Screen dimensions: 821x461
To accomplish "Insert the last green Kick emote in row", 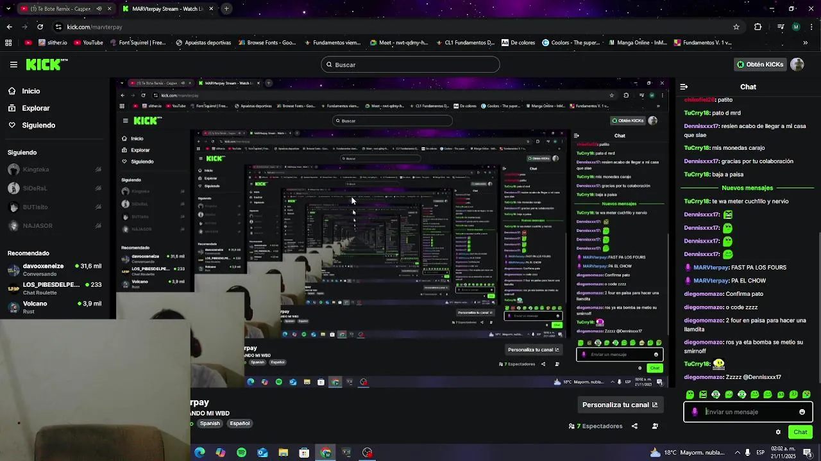I will pyautogui.click(x=806, y=394).
